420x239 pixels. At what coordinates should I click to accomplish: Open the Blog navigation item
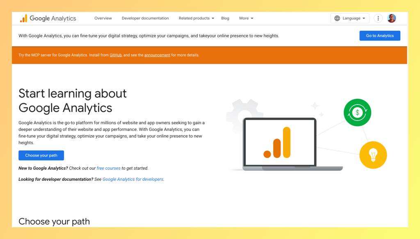point(225,18)
